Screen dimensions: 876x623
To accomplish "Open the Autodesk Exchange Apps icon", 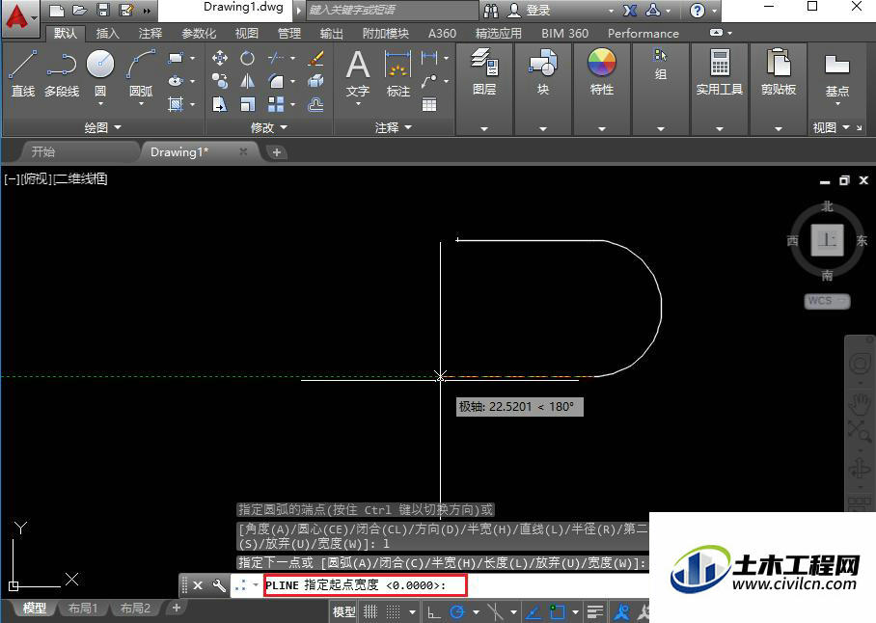I will point(630,11).
